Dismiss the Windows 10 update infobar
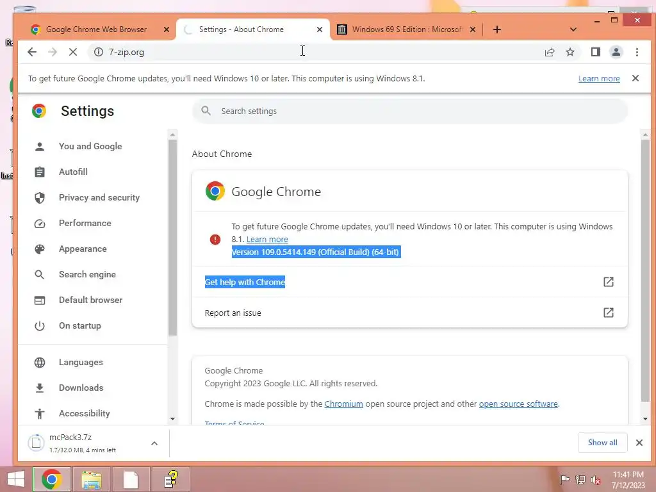This screenshot has height=492, width=656. coord(635,78)
